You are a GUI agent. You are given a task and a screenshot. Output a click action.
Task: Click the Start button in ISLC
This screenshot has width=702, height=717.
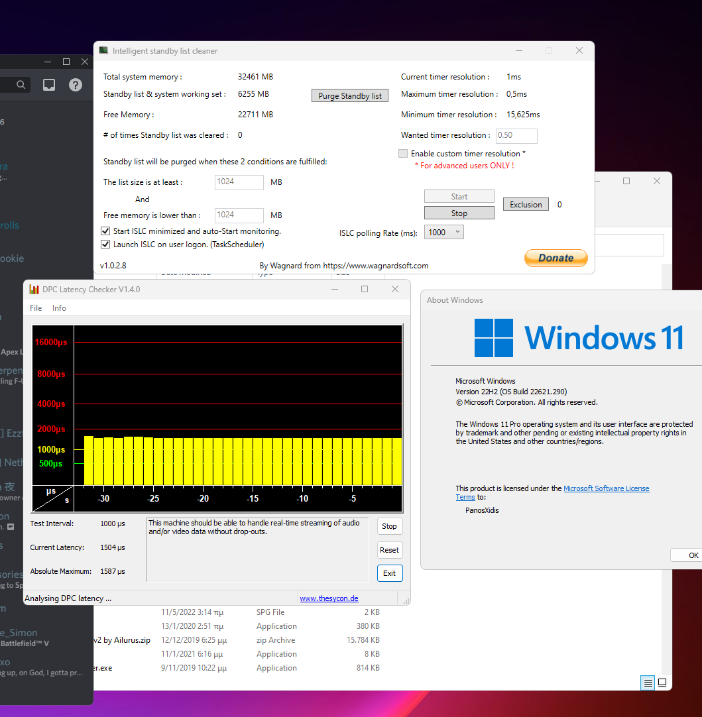click(x=459, y=197)
